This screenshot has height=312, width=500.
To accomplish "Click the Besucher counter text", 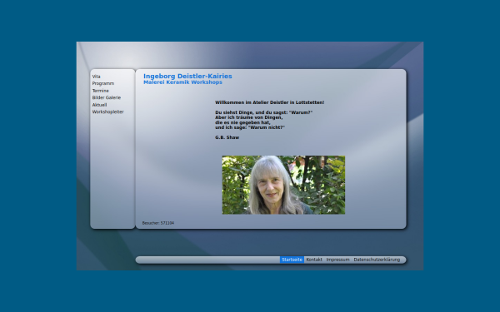I will (157, 223).
